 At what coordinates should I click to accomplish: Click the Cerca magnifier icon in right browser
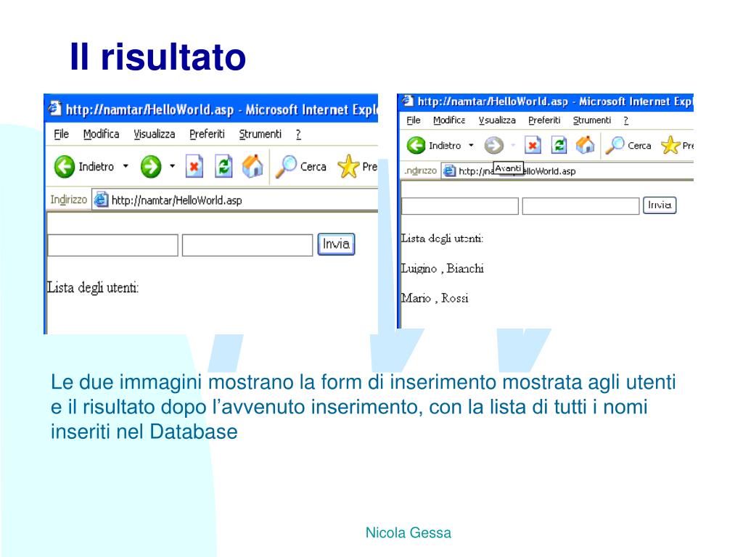[615, 145]
